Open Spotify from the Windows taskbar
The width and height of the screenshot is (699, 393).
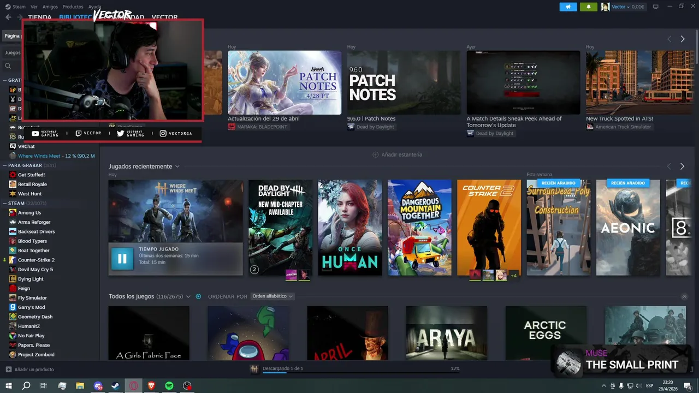(169, 386)
